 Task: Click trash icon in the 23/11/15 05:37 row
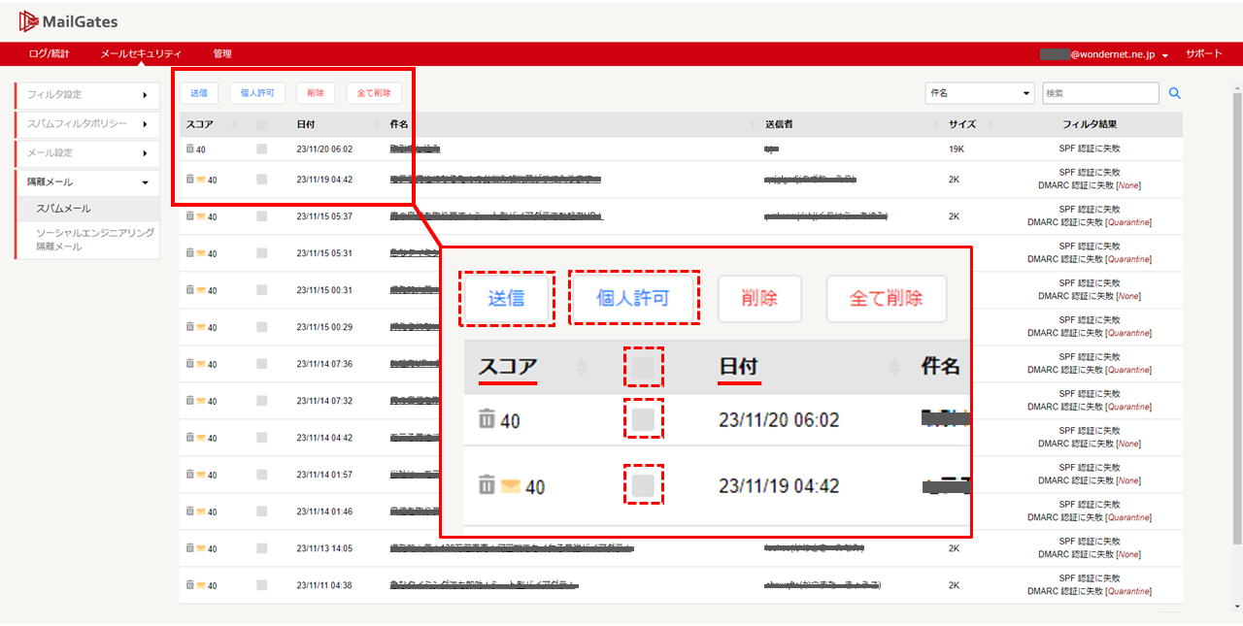(190, 216)
